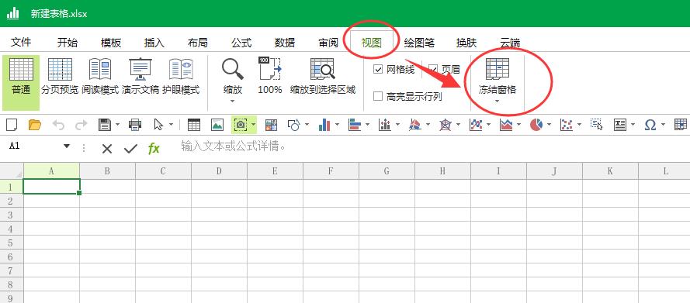Screen dimensions: 690x303
Task: Toggle the Headings (页眉) checkbox
Action: tap(433, 70)
